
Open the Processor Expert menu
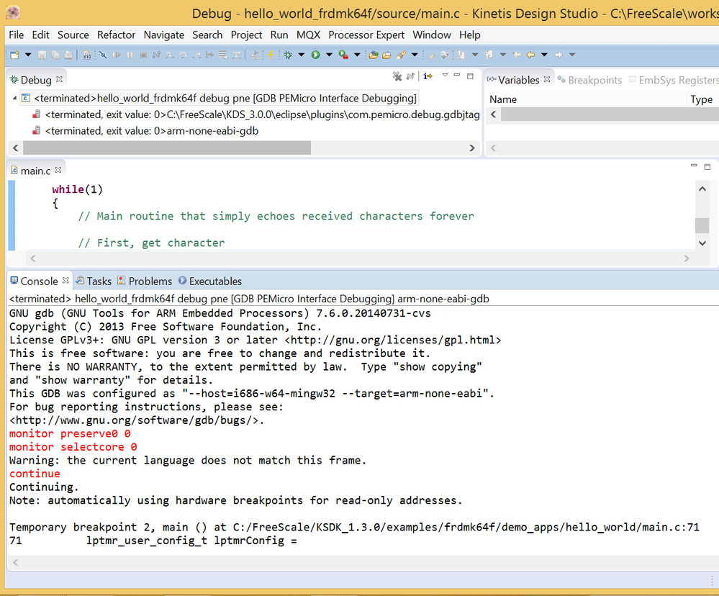click(366, 35)
